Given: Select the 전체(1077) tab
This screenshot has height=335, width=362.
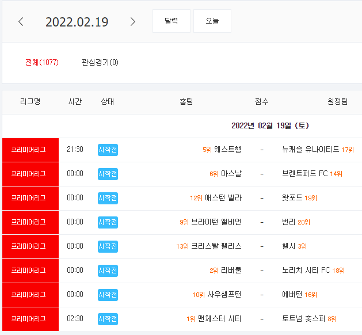Looking at the screenshot, I should coord(42,62).
